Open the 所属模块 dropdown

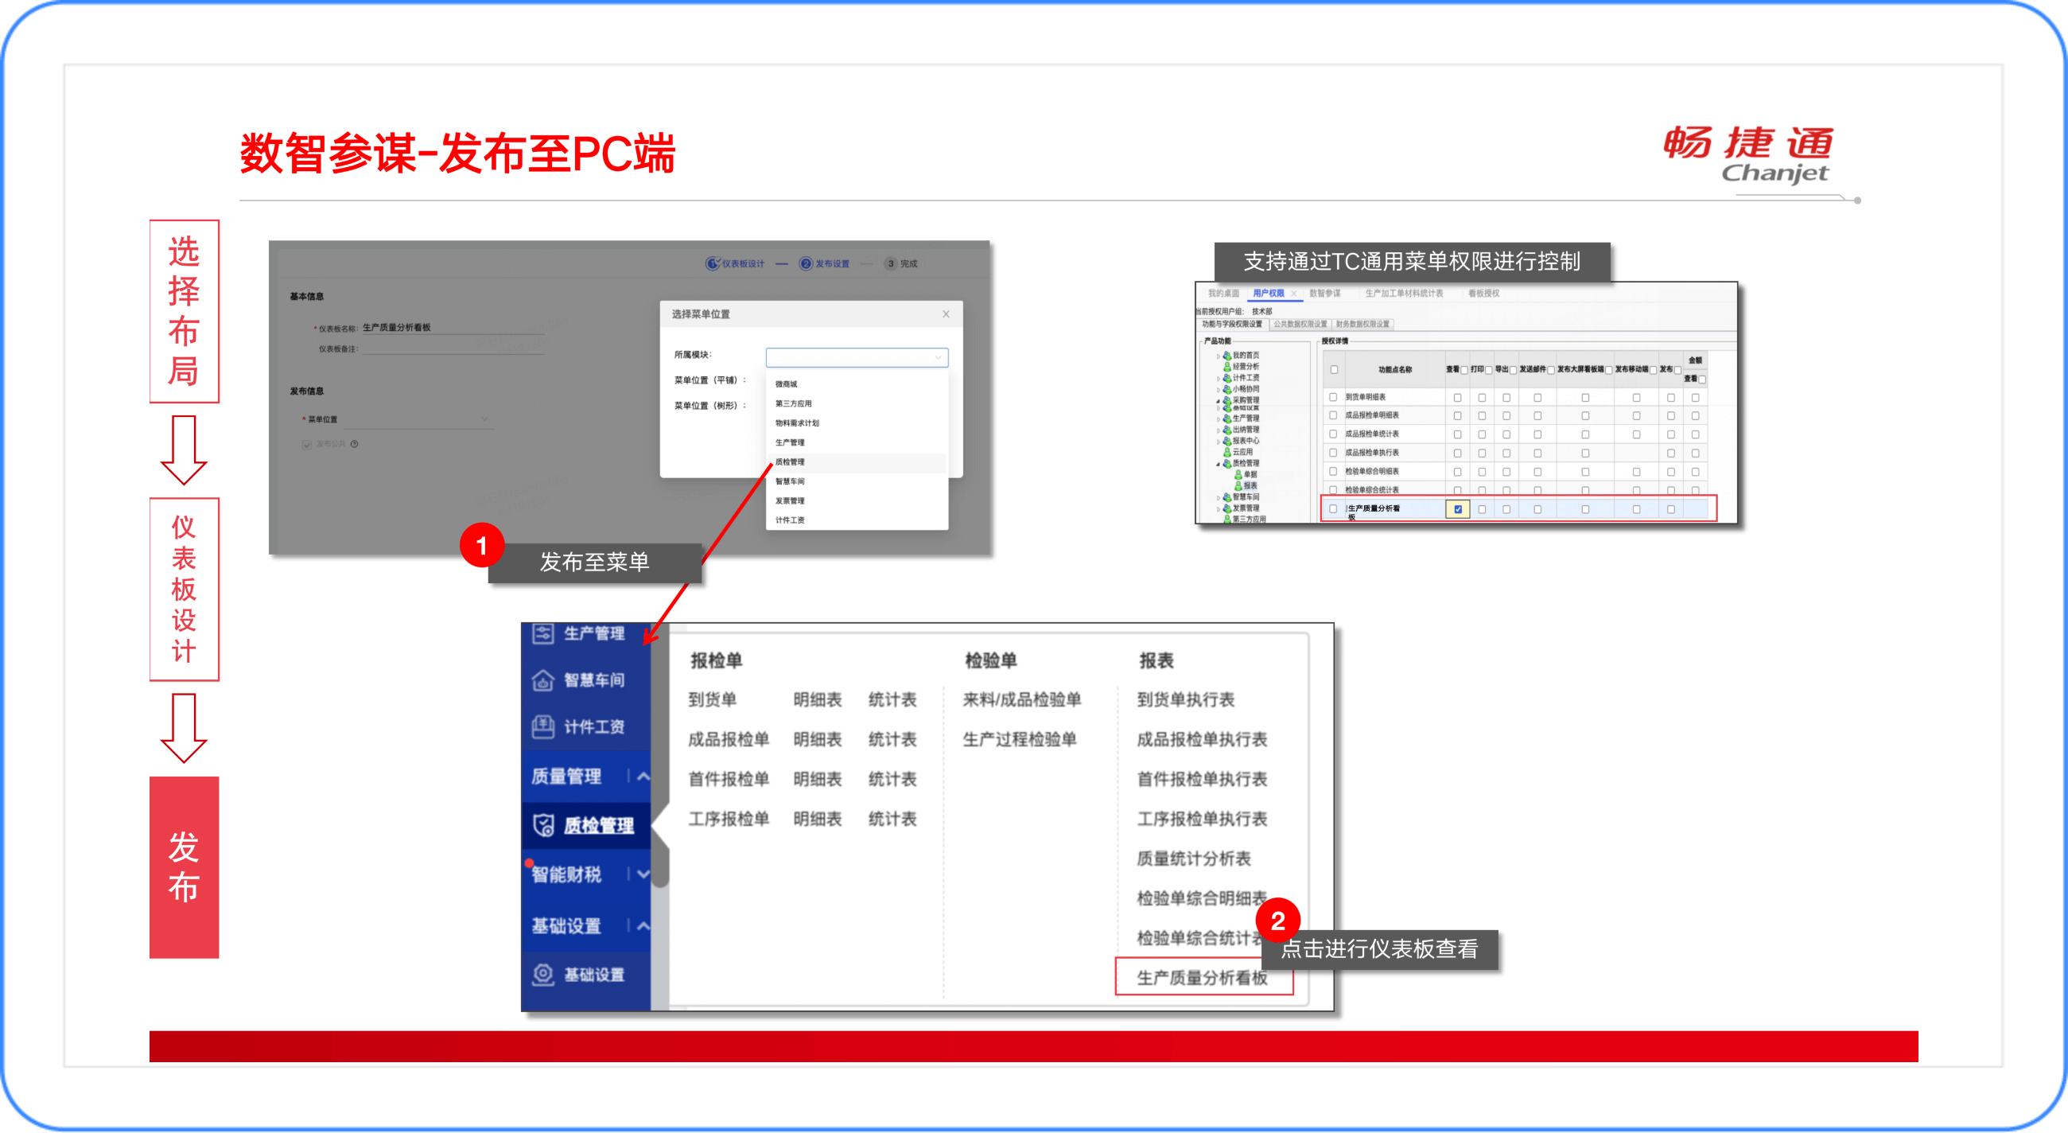[x=857, y=357]
